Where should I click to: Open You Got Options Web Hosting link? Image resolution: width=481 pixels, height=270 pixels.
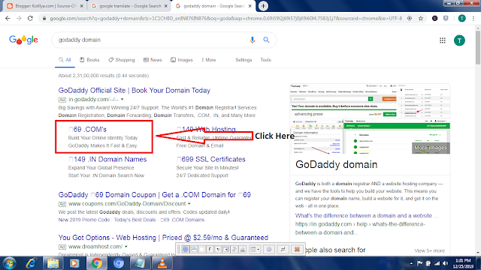point(163,238)
